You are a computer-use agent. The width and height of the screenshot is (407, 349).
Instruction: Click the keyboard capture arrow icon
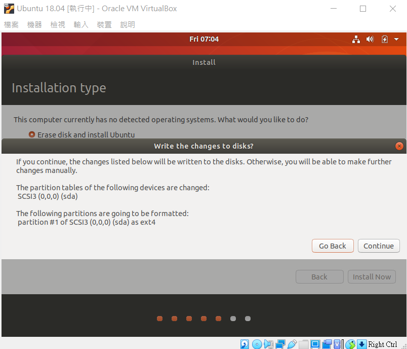click(x=361, y=344)
